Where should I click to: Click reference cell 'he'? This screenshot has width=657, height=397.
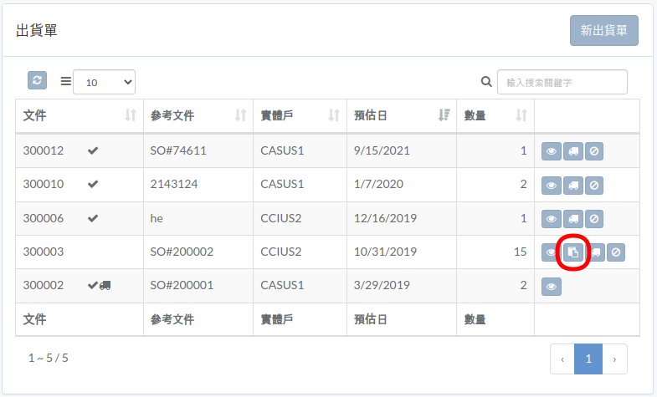click(x=157, y=218)
